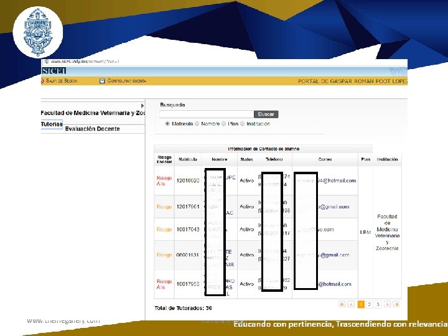Image resolution: width=448 pixels, height=336 pixels.
Task: Click the Buscar button
Action: tap(266, 114)
